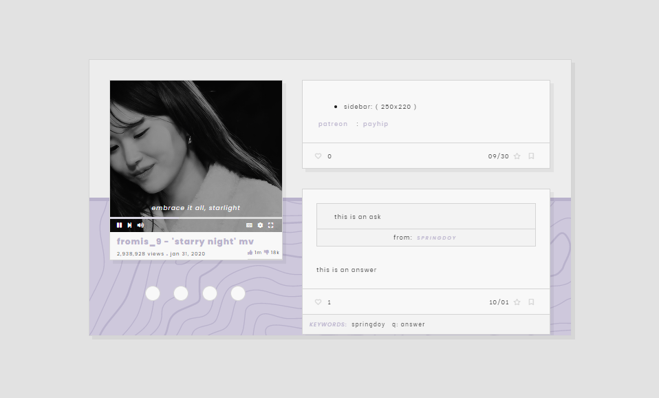Open video settings gear icon
This screenshot has width=659, height=398.
260,225
